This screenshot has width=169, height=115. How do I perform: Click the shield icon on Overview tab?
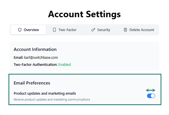tap(20, 30)
